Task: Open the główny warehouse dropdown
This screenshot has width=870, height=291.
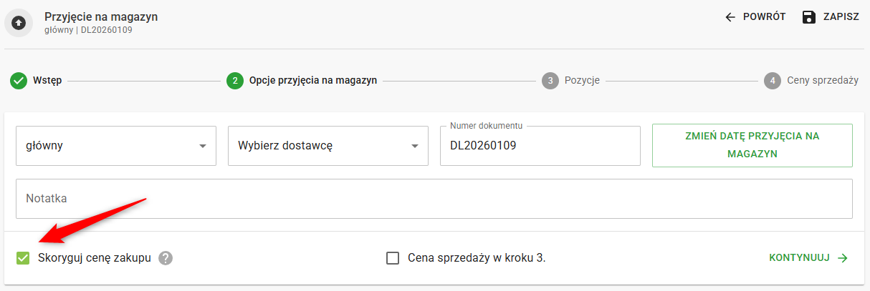Action: [115, 146]
